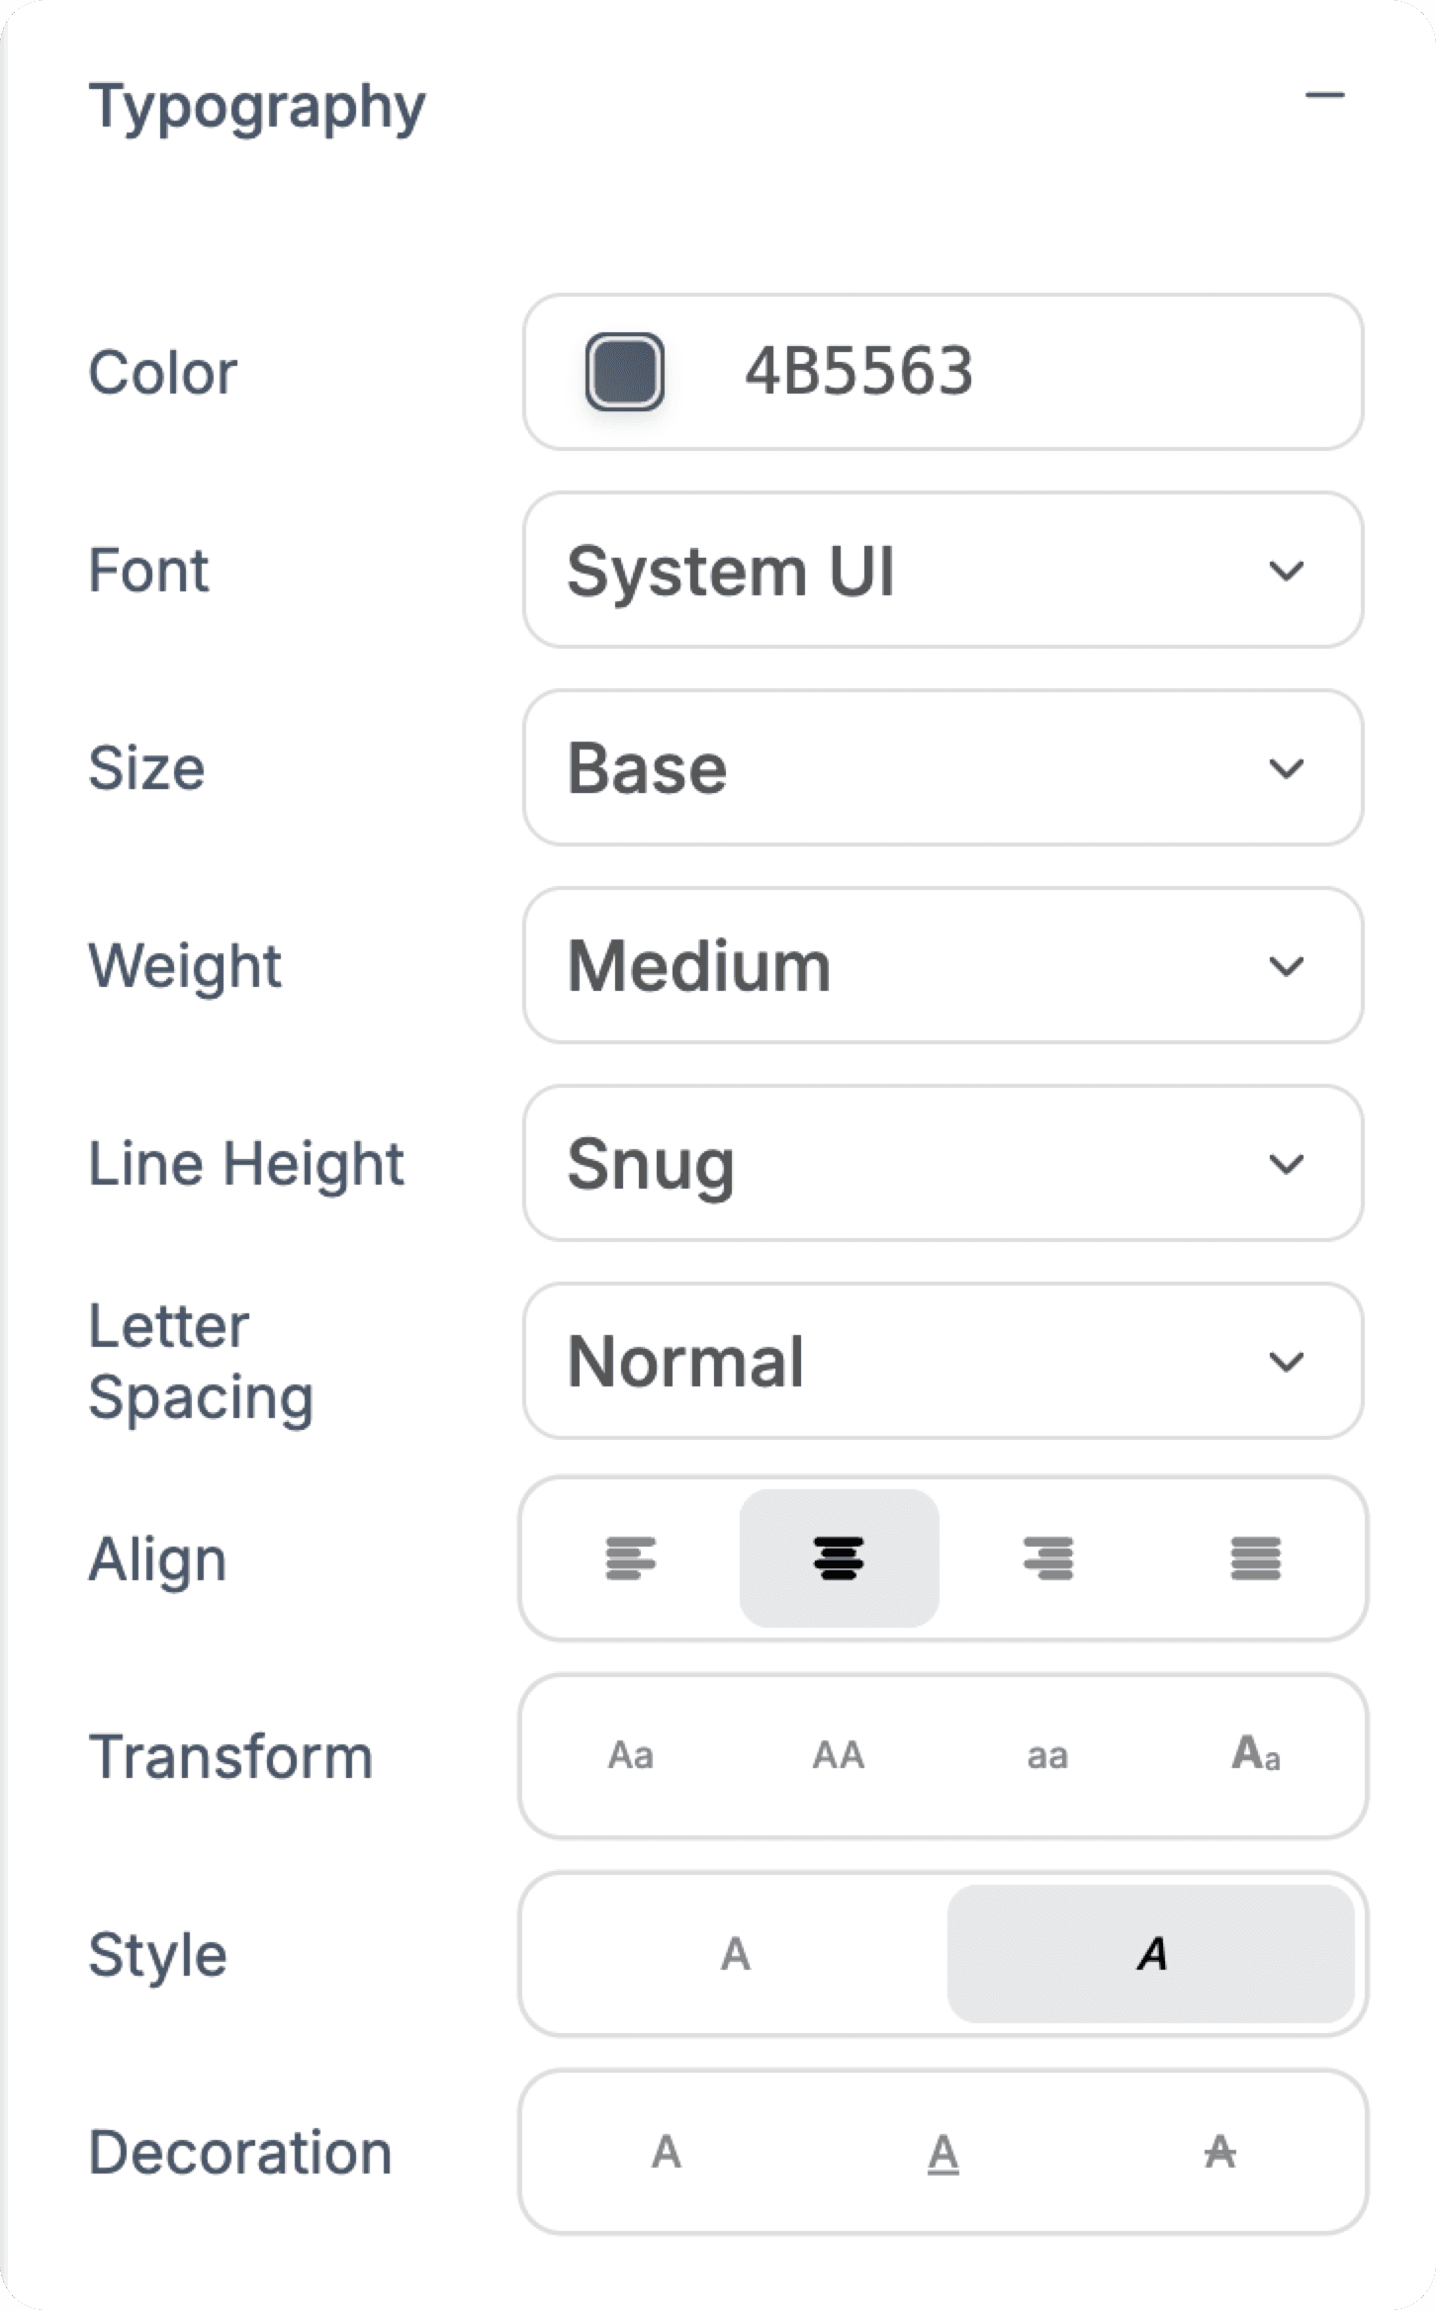Screen dimensions: 1436x2310
Task: Apply small caps transform
Action: [x=1254, y=1757]
